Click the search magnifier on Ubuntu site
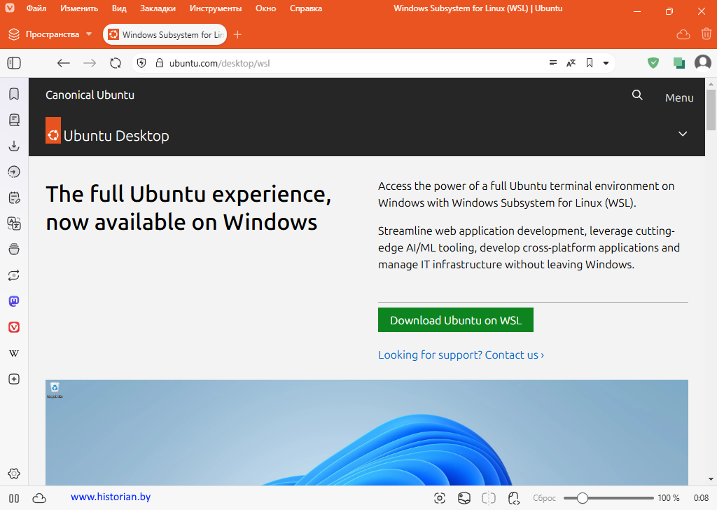Image resolution: width=717 pixels, height=510 pixels. pos(637,95)
